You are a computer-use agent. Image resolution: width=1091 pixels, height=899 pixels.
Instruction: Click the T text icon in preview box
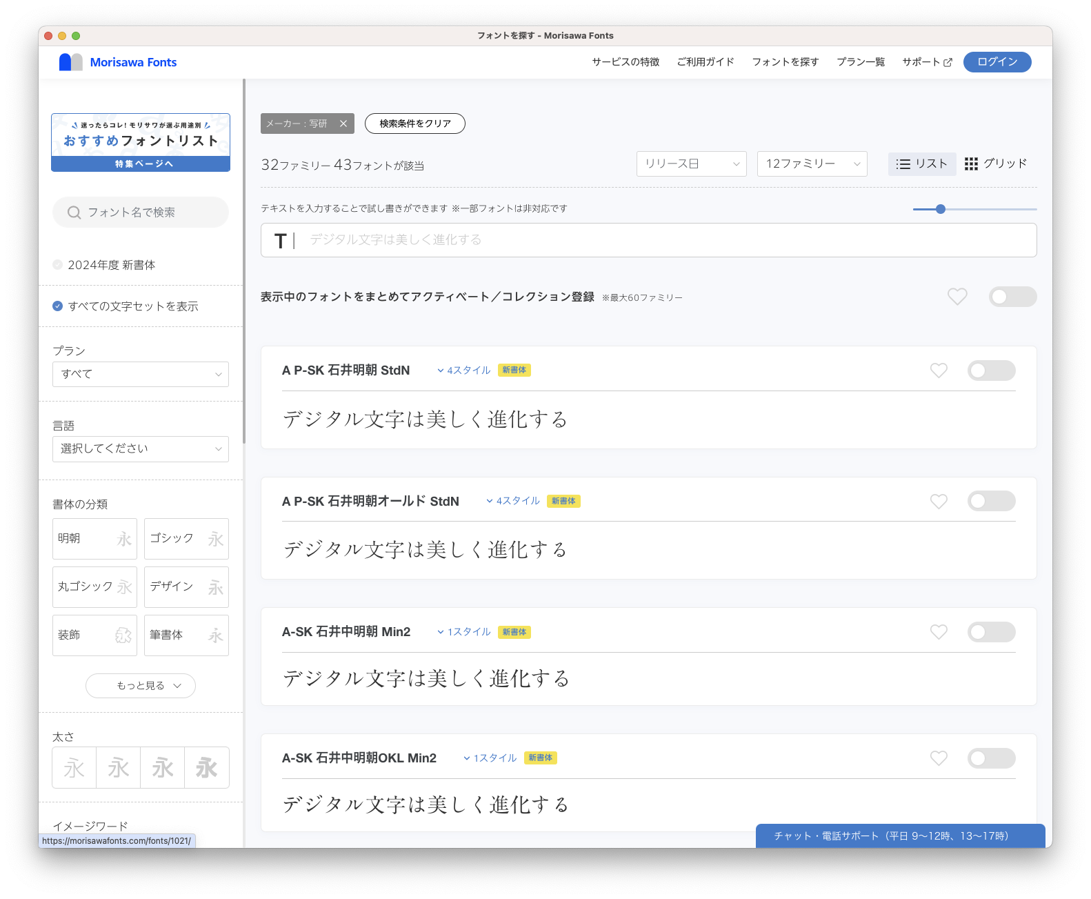tap(280, 241)
